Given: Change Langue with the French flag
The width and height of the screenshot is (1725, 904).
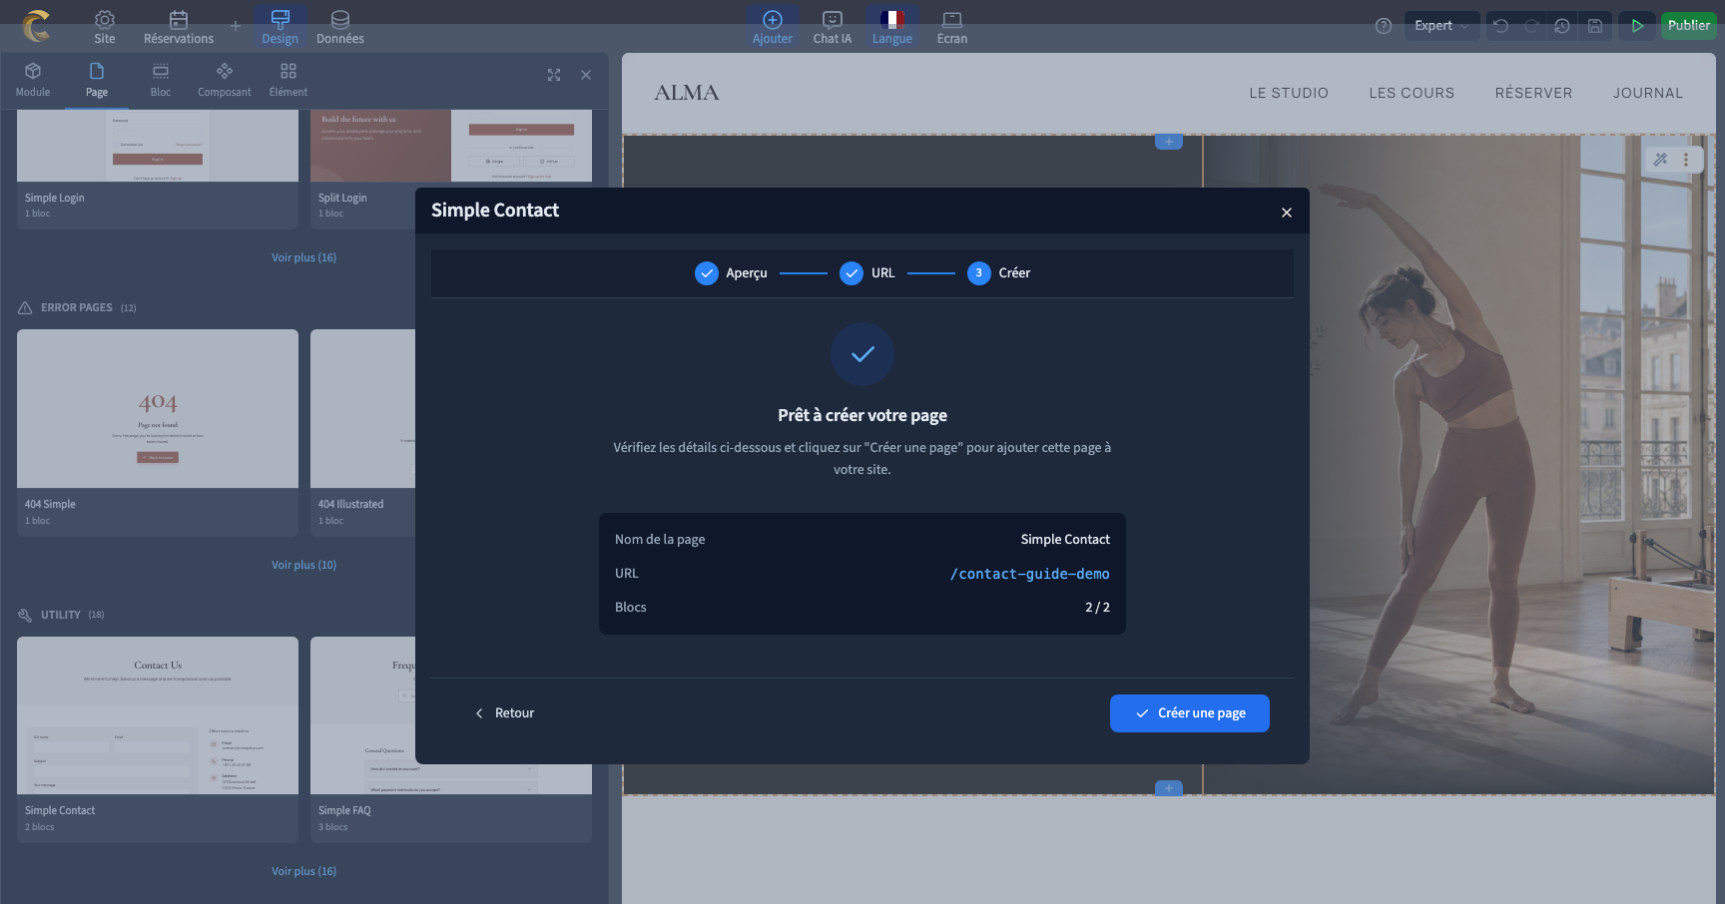Looking at the screenshot, I should pos(892,27).
